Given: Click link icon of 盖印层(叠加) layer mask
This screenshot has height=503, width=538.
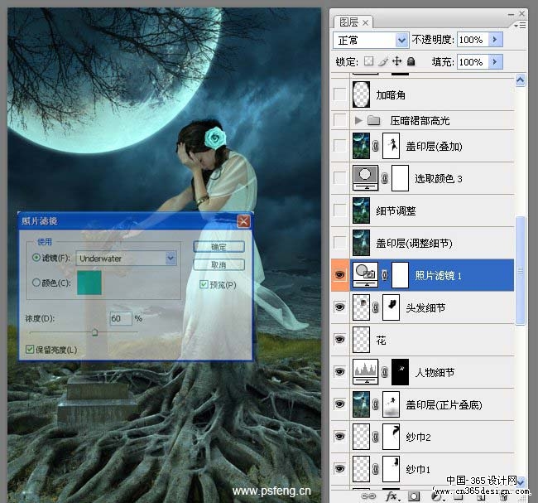Looking at the screenshot, I should (376, 146).
